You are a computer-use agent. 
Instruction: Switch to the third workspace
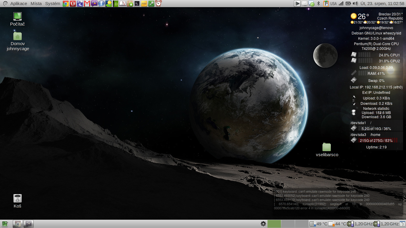[x=301, y=224]
